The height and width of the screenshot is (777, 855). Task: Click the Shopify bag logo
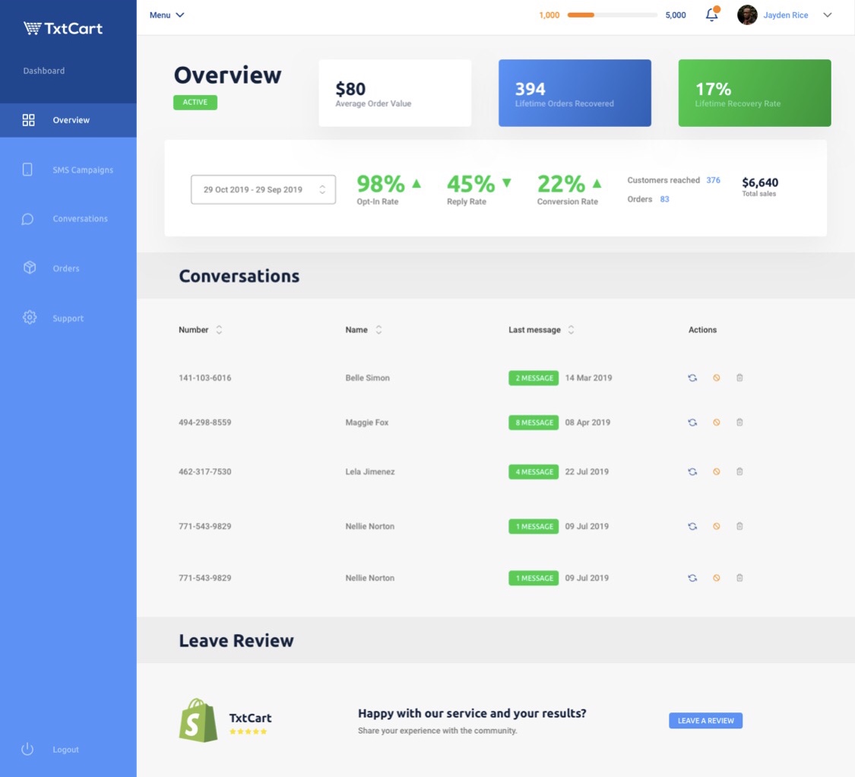[x=198, y=720]
